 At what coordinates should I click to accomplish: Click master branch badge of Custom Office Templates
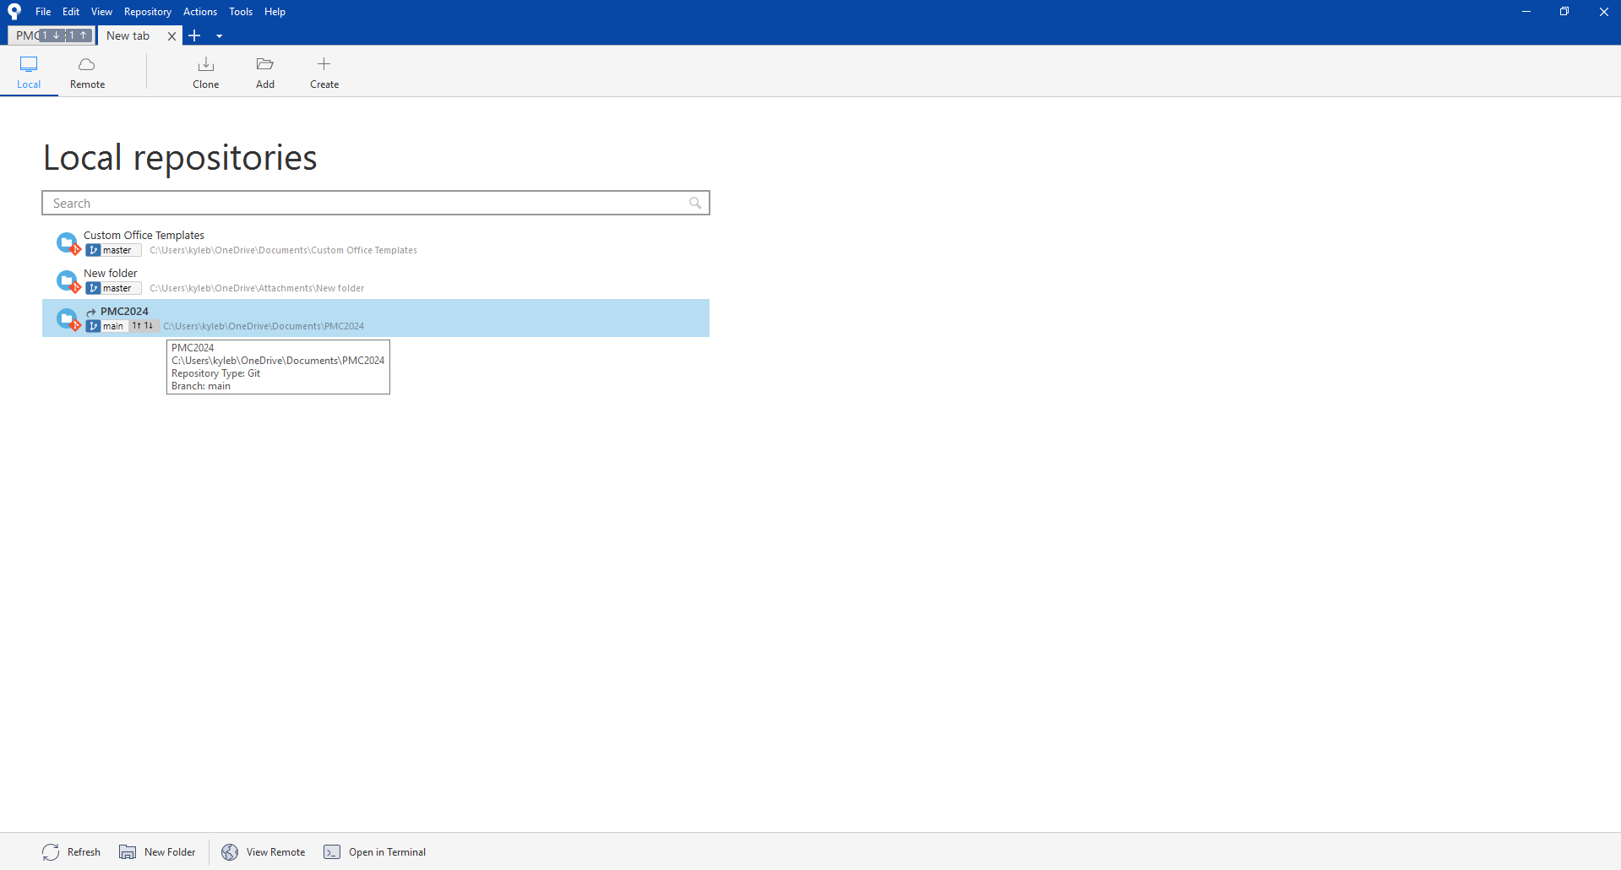coord(113,250)
